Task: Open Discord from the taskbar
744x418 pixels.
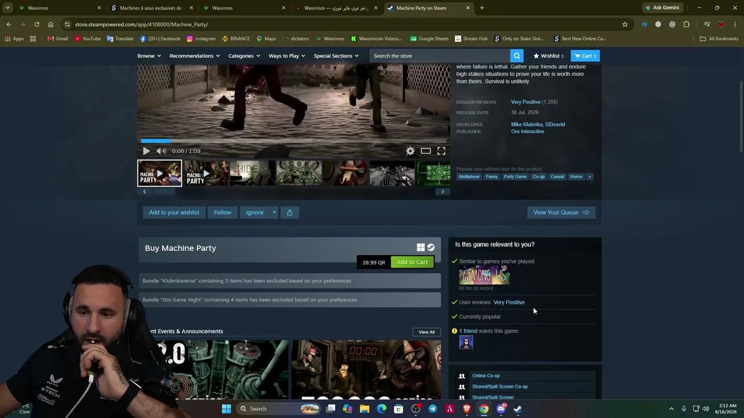Action: (x=501, y=409)
